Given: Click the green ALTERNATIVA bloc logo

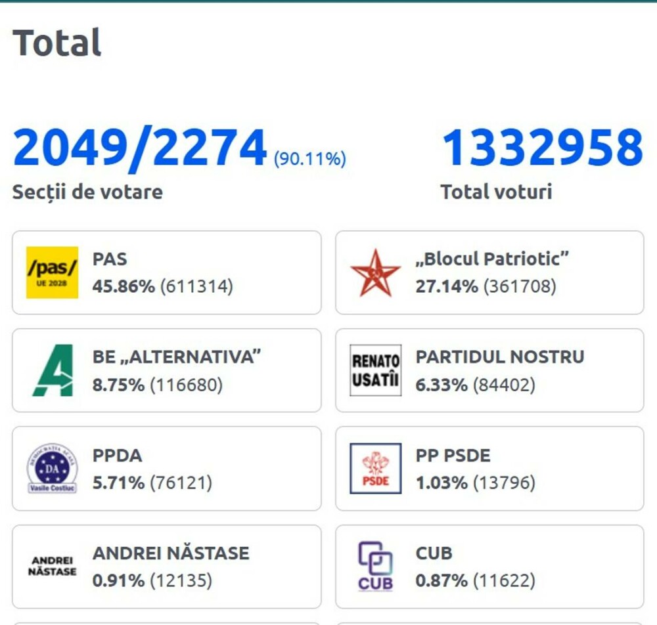Looking at the screenshot, I should pos(52,370).
